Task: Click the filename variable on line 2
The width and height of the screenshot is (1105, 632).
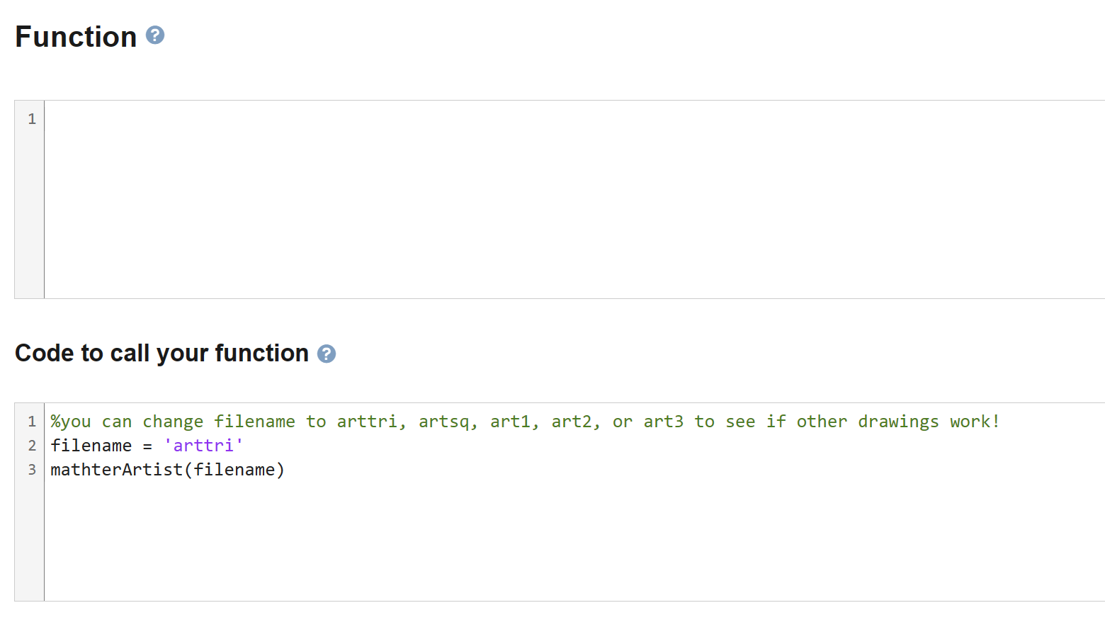Action: [91, 445]
